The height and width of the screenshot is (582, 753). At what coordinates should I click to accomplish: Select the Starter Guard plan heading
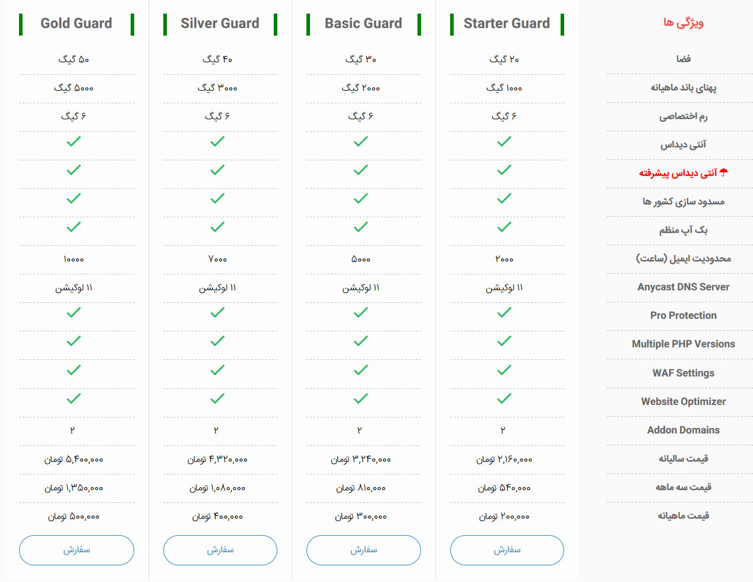[507, 23]
